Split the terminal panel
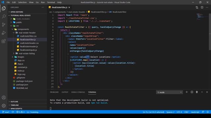This screenshot has height=118, width=211. [x=192, y=92]
